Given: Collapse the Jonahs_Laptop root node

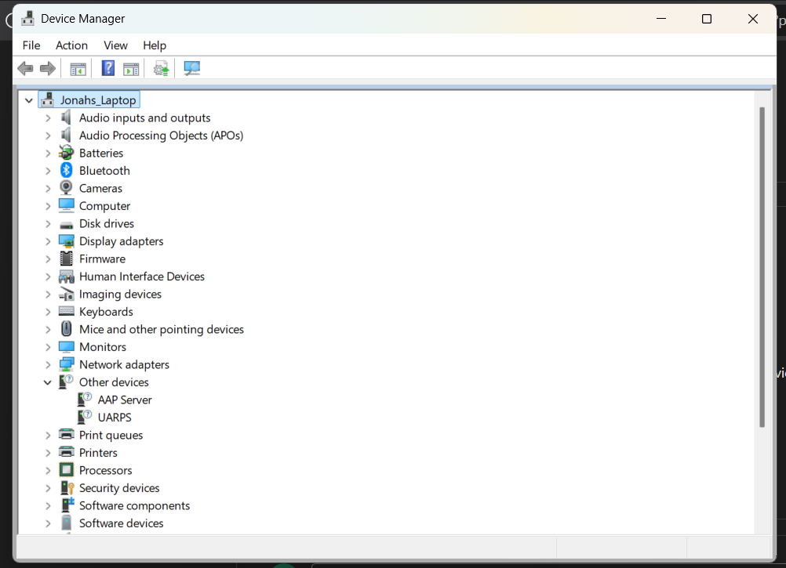Looking at the screenshot, I should (29, 100).
